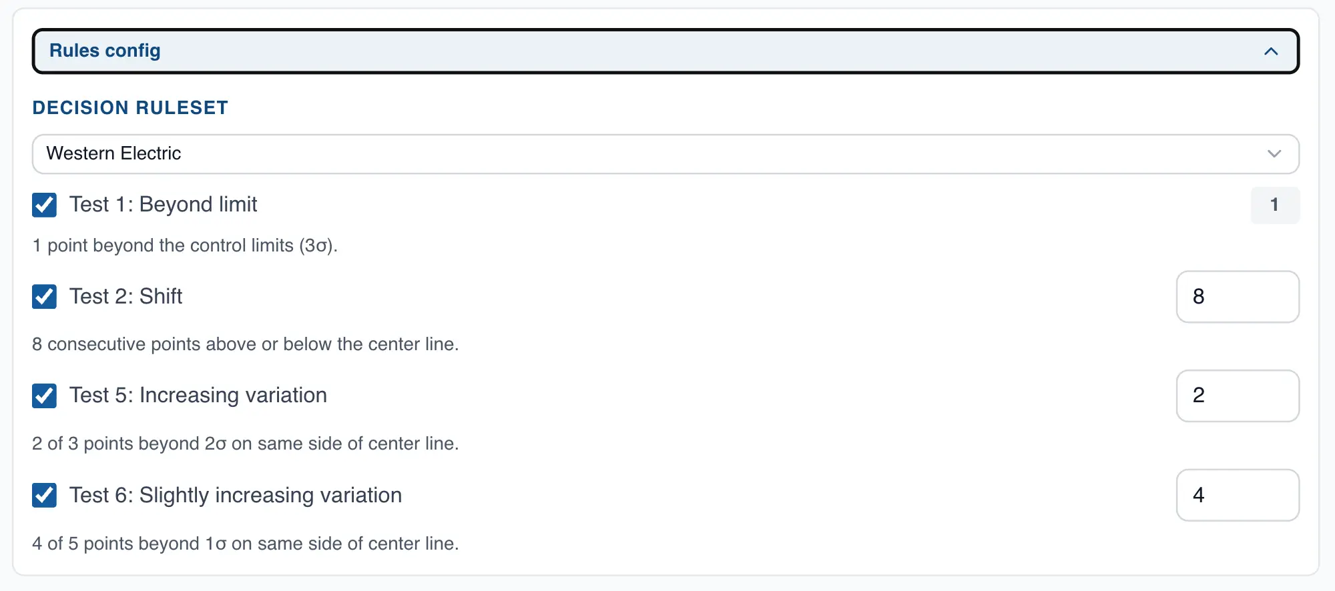Click the Test 2: Shift label text
This screenshot has width=1335, height=591.
[125, 296]
